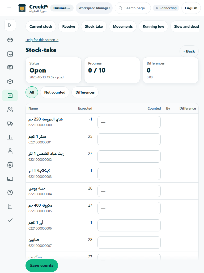This screenshot has width=204, height=273.
Task: Select the highlighted inventory archive icon
Action: (10, 95)
